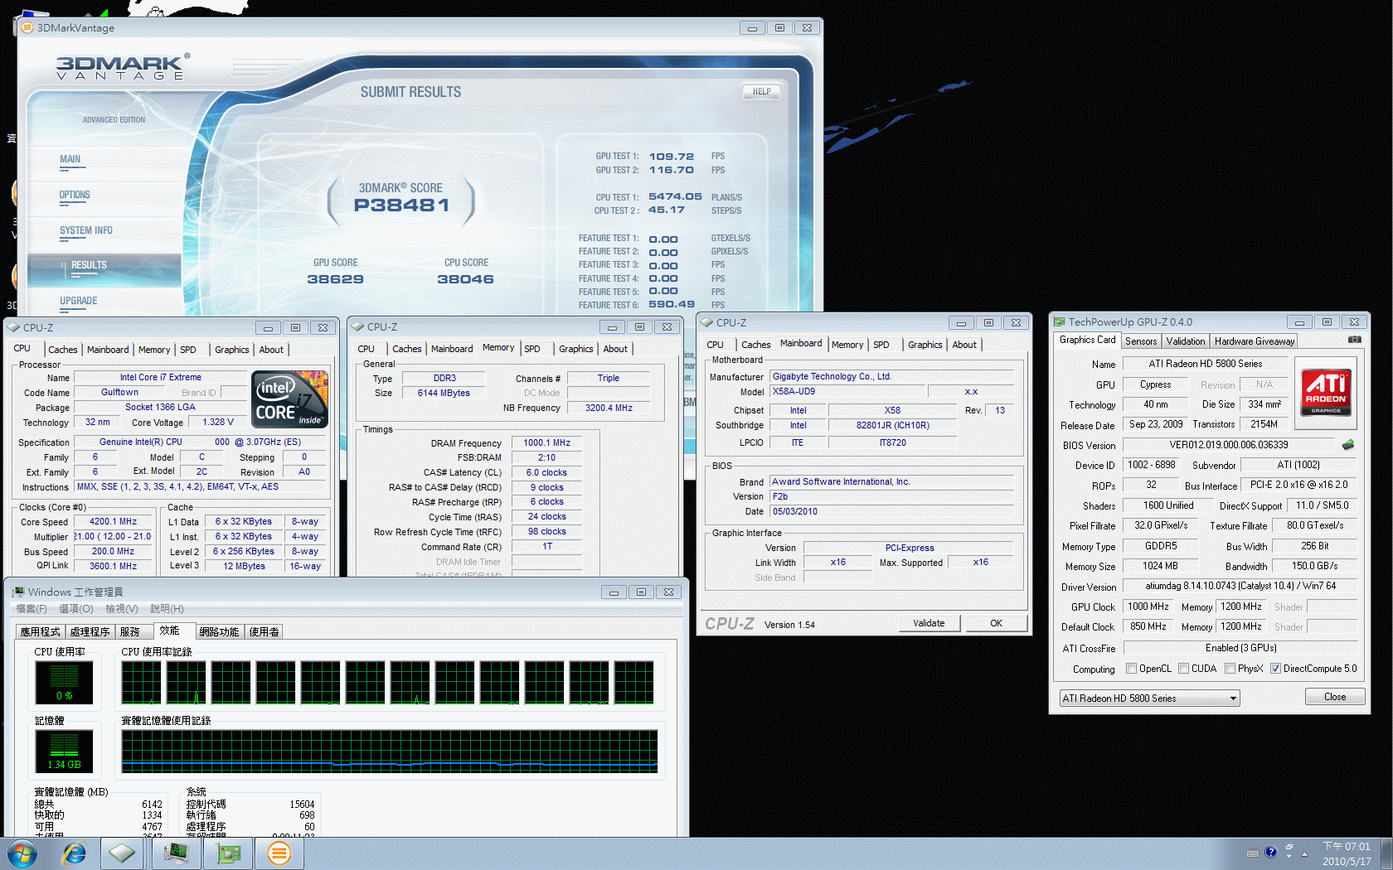Click the keyboard icon in the system tray
This screenshot has height=870, width=1393.
(1253, 853)
